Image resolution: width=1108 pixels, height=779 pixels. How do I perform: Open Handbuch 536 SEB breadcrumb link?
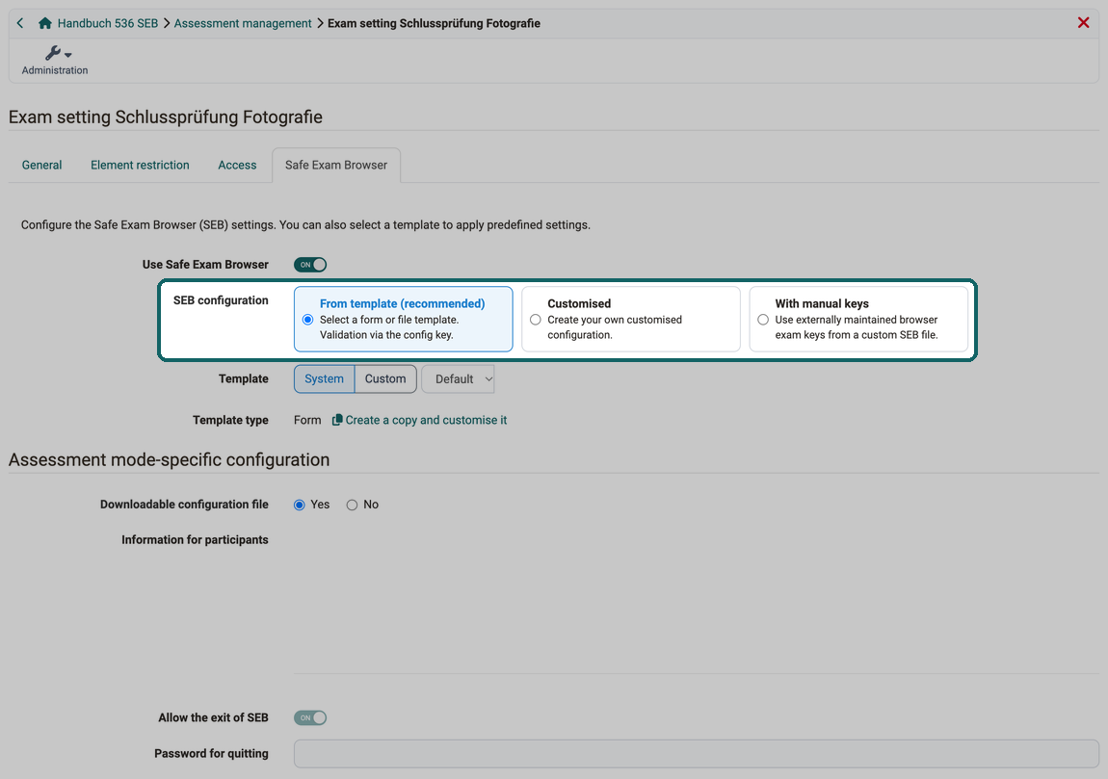coord(107,23)
